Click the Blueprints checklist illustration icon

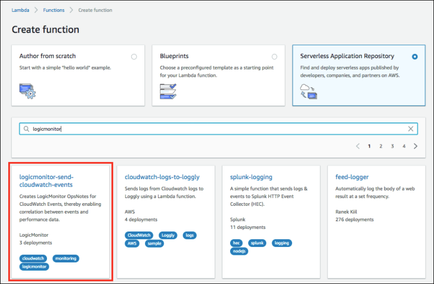[x=168, y=92]
